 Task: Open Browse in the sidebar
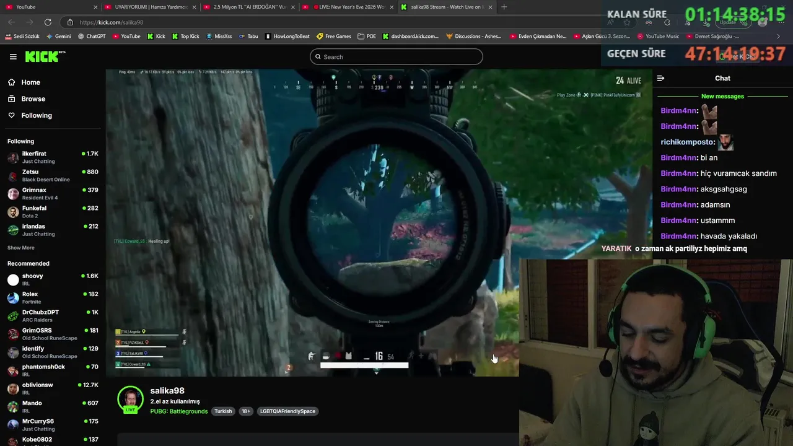pyautogui.click(x=33, y=98)
